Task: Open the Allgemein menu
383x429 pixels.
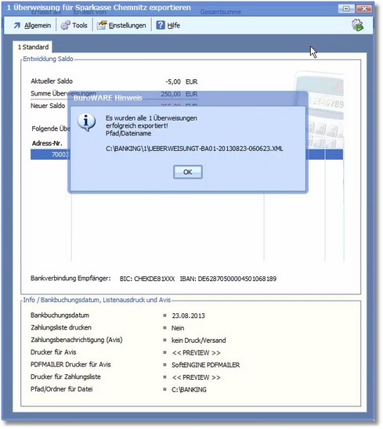Action: click(38, 26)
